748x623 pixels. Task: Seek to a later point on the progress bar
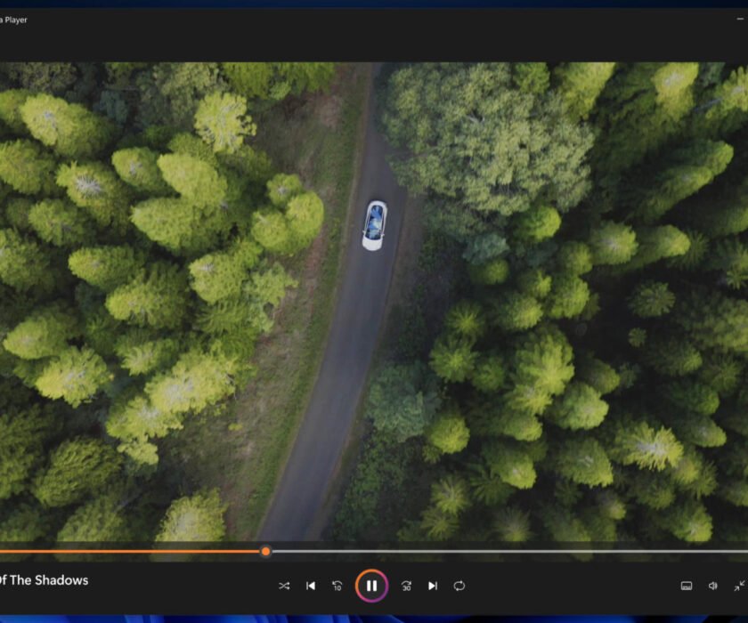point(509,552)
